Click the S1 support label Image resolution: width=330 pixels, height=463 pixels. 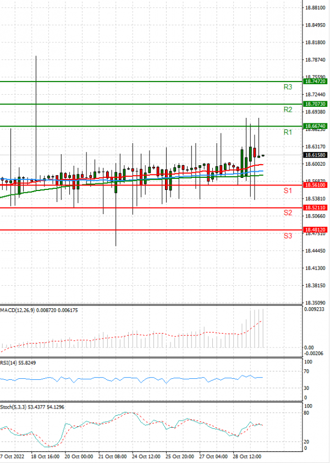tap(288, 190)
